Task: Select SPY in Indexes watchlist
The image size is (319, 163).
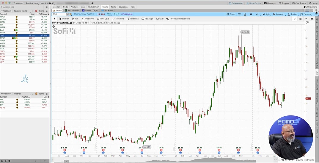Action: point(25,105)
